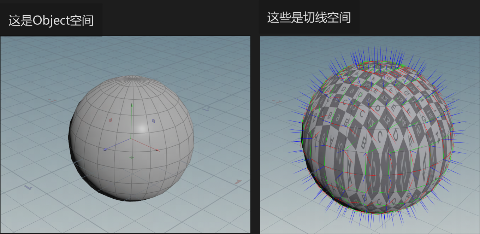Open the Object space wireframe sphere image
The width and height of the screenshot is (480, 234).
[x=125, y=135]
